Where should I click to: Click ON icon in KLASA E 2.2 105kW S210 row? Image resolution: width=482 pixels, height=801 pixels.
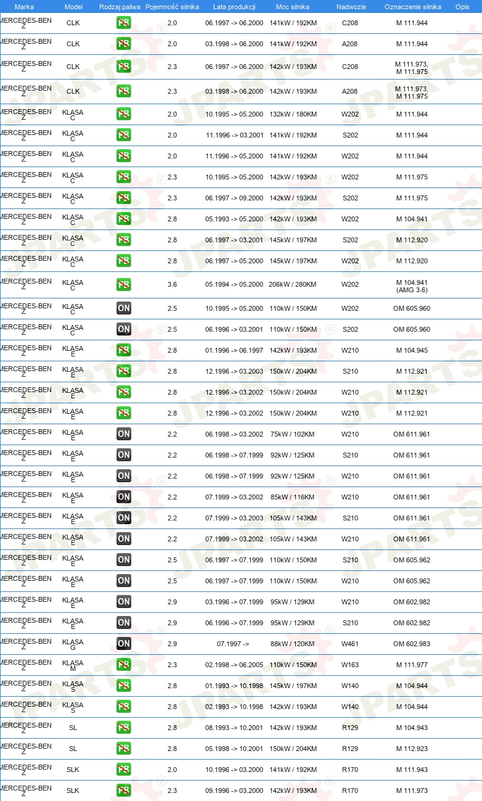coord(123,518)
